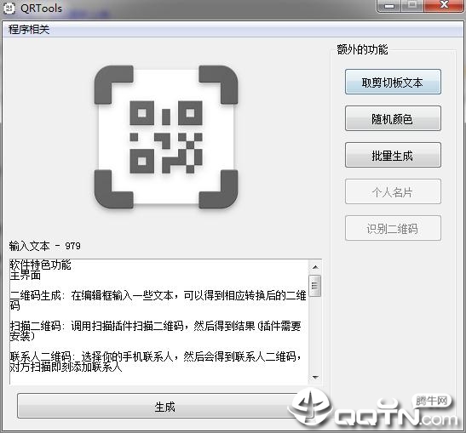This screenshot has height=433, width=466.
Task: Minimize the QRTools window
Action: coord(389,6)
